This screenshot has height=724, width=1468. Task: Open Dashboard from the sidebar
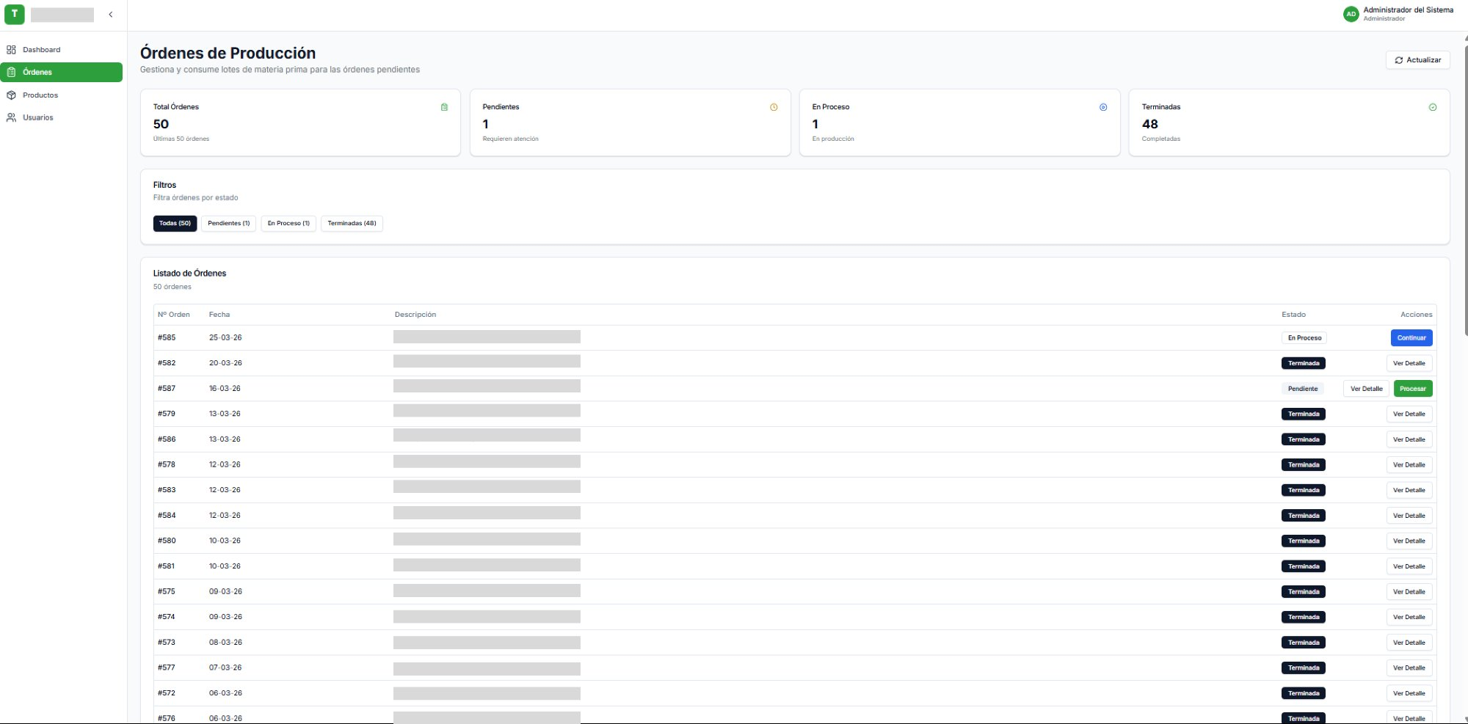tap(42, 50)
